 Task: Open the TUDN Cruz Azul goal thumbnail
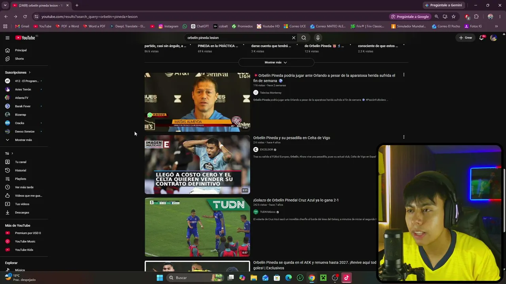[197, 227]
